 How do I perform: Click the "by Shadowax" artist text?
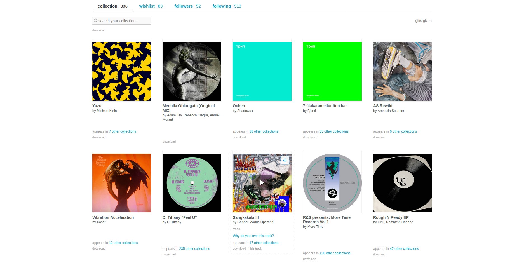pyautogui.click(x=243, y=111)
